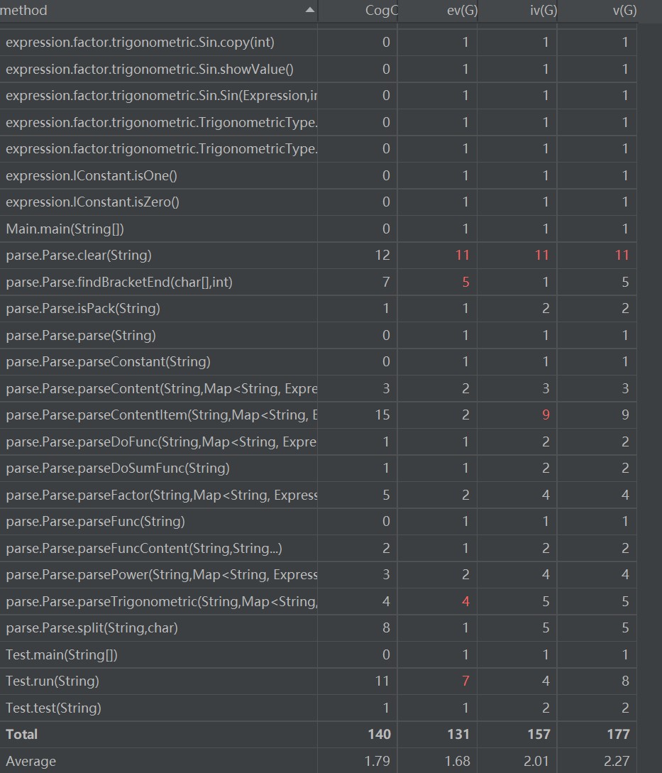Click CogC value 8 for Parse.split
Viewport: 662px width, 773px height.
pyautogui.click(x=387, y=628)
